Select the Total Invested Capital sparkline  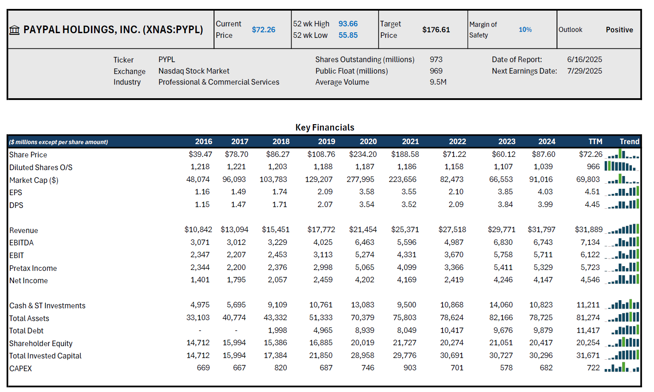[x=622, y=355]
